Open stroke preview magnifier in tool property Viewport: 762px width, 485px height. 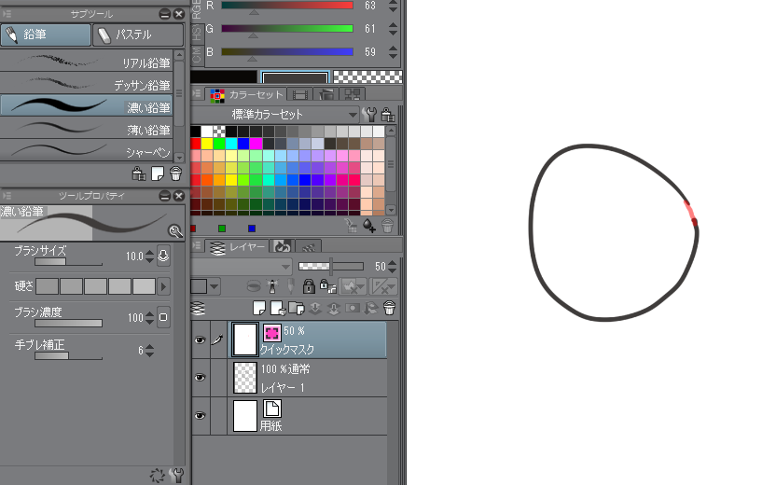[175, 230]
